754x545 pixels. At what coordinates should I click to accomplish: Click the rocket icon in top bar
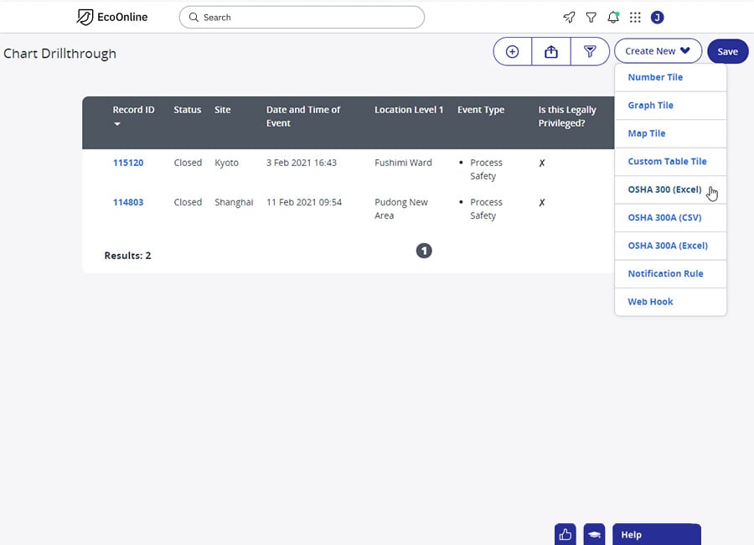pyautogui.click(x=569, y=18)
